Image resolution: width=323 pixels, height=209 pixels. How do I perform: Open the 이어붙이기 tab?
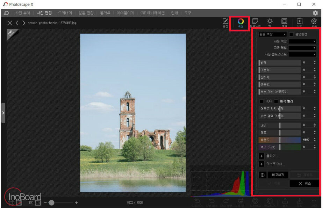125,13
